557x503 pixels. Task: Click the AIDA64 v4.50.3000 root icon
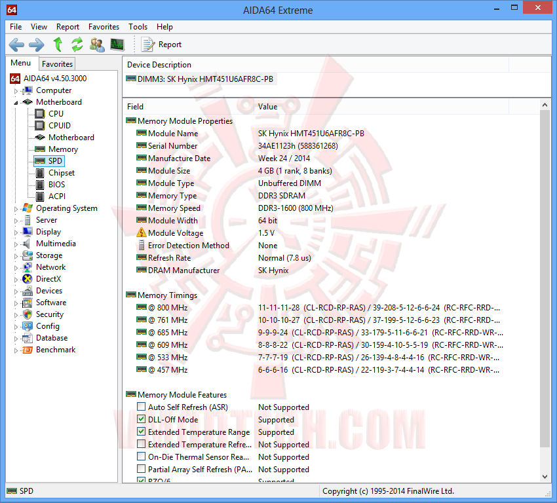coord(15,79)
